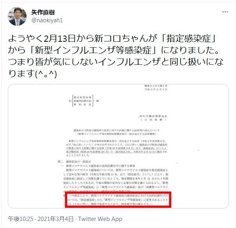
Task: Click the centered document title lines
Action: tap(117, 132)
